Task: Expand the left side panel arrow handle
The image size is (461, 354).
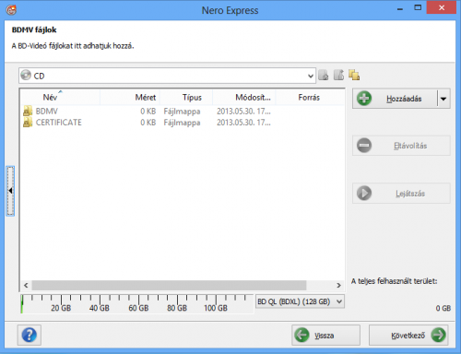Action: [10, 191]
